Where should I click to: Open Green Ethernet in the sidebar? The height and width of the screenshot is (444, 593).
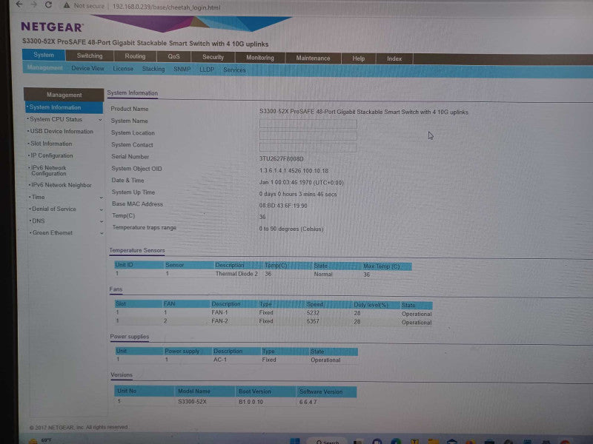(x=52, y=233)
